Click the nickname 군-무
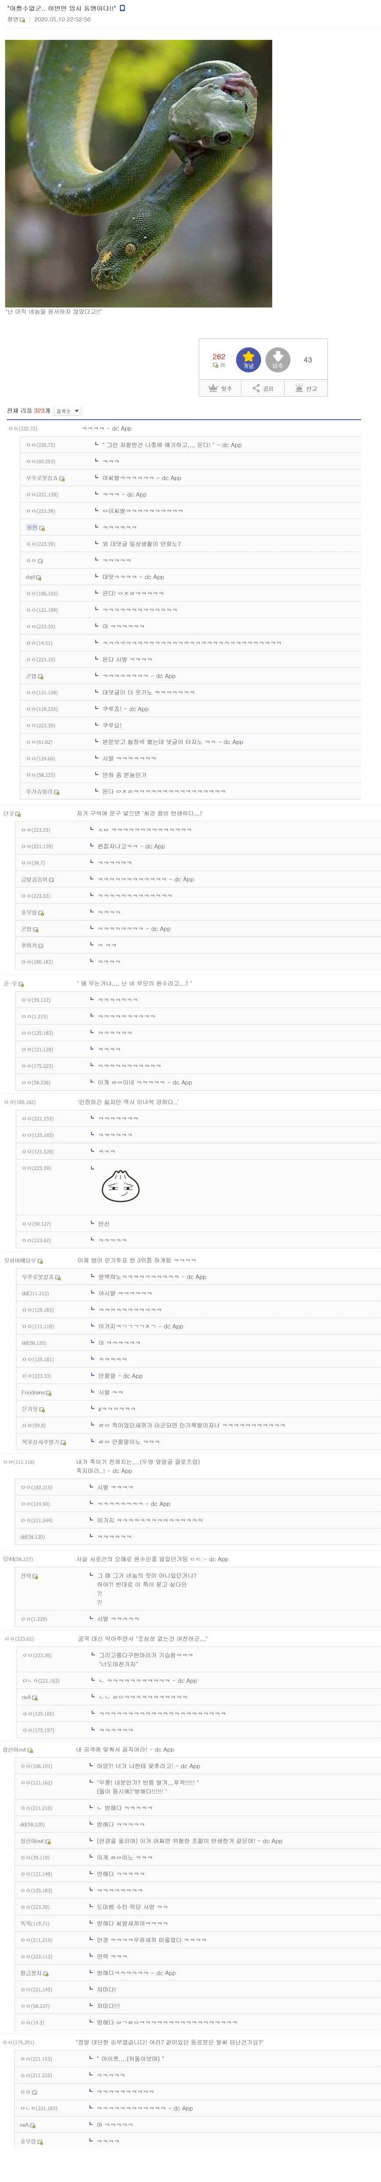381x2182 pixels. pos(10,983)
